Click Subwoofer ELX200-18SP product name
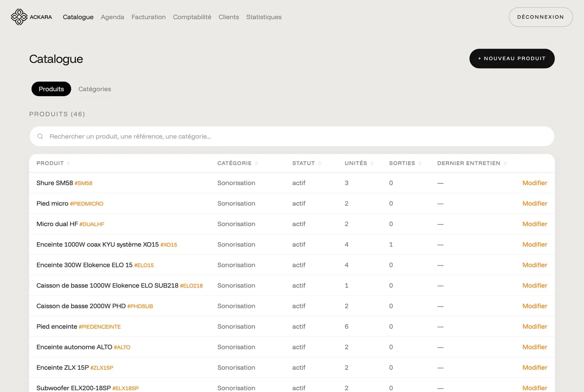This screenshot has width=584, height=392. click(x=73, y=388)
